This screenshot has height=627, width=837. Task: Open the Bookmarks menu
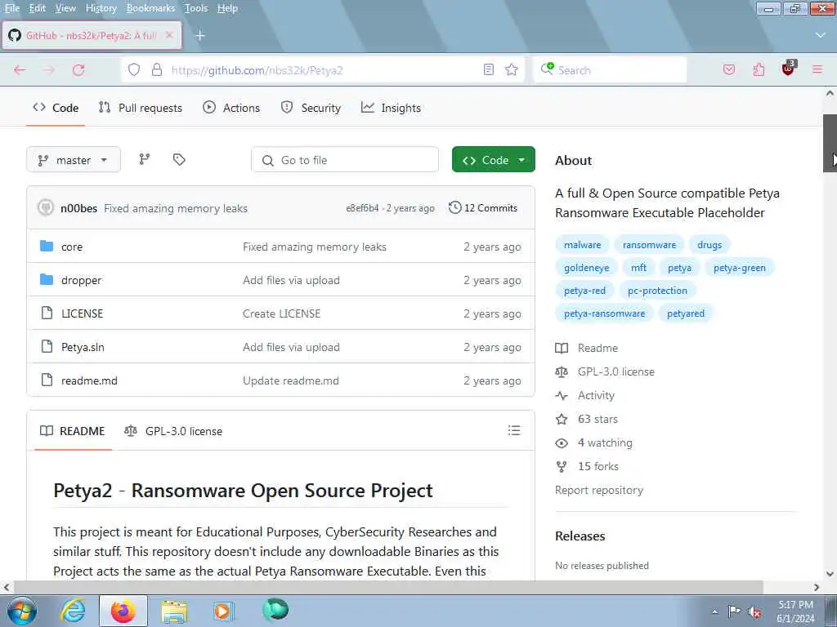coord(150,8)
